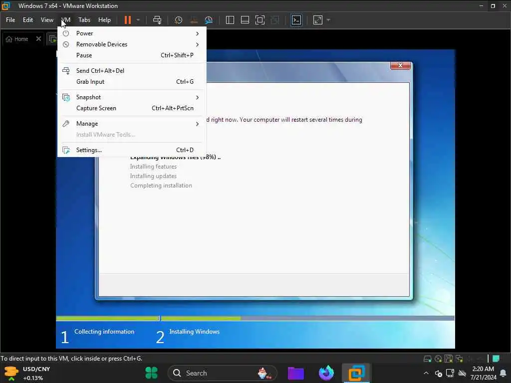Click the teal message log status icon

pyautogui.click(x=496, y=359)
